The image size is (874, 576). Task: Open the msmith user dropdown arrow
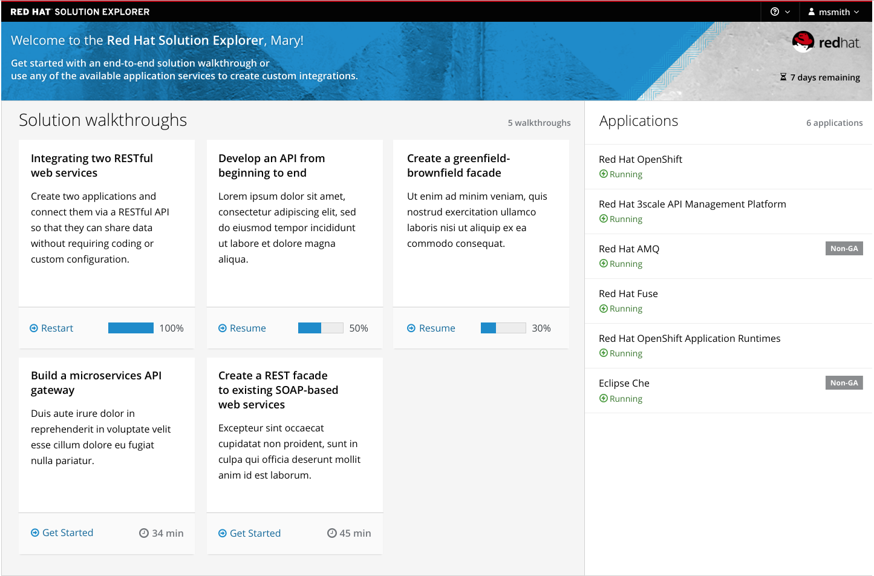pos(856,12)
